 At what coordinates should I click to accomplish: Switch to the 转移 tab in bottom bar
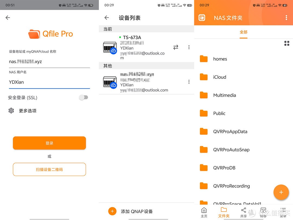tap(263, 212)
